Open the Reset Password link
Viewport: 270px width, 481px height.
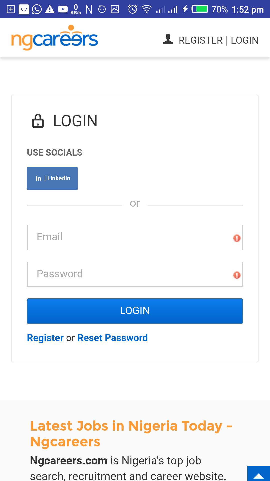click(113, 338)
